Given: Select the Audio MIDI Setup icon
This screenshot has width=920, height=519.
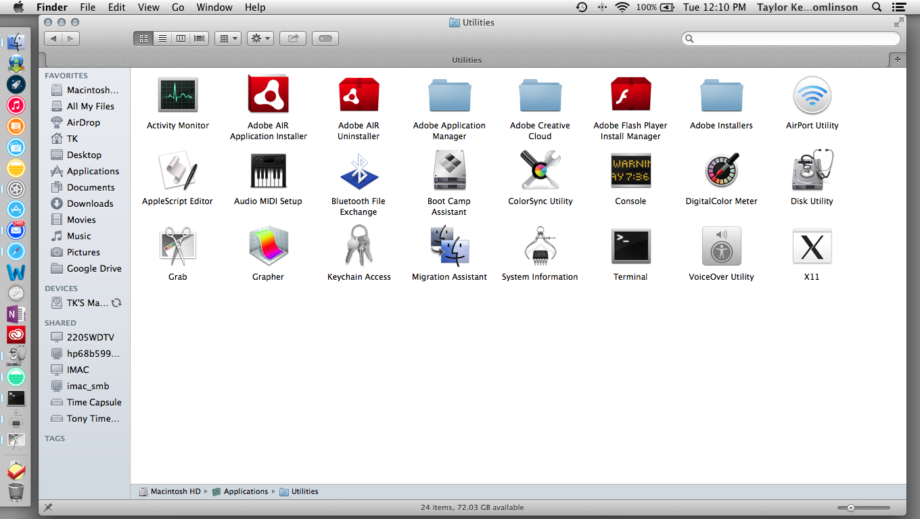Looking at the screenshot, I should point(269,171).
